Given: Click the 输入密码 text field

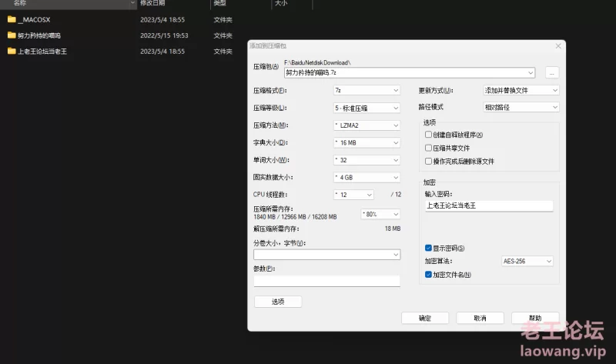Looking at the screenshot, I should tap(488, 206).
